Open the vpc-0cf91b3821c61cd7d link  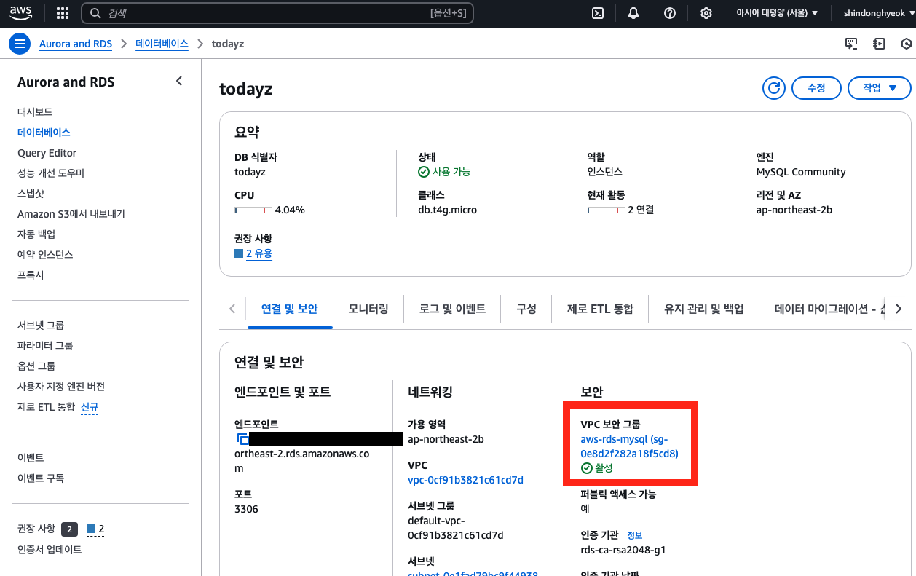point(465,480)
